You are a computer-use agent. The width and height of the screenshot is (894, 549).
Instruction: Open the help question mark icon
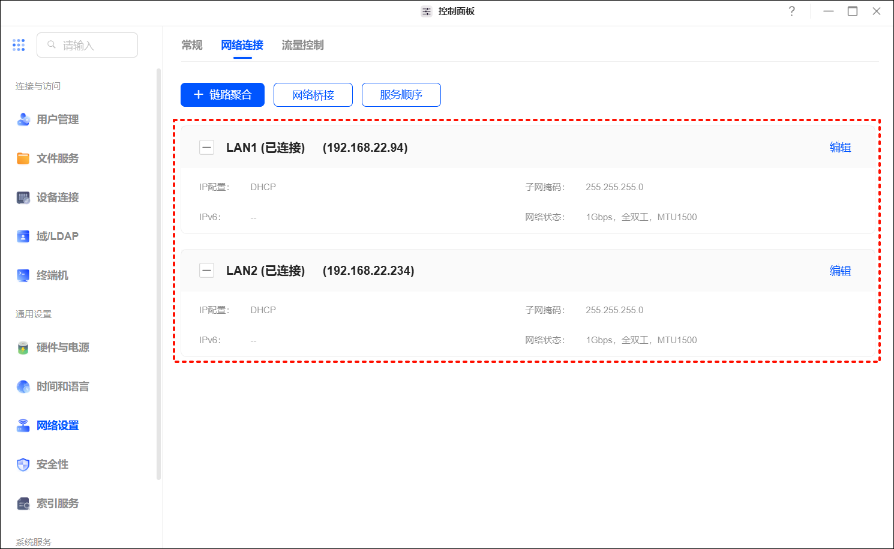pos(792,11)
